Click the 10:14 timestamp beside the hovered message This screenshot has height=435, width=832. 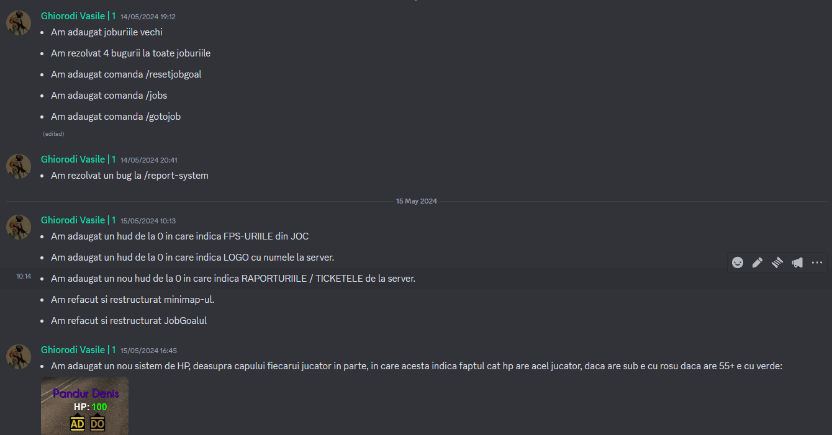click(x=24, y=277)
